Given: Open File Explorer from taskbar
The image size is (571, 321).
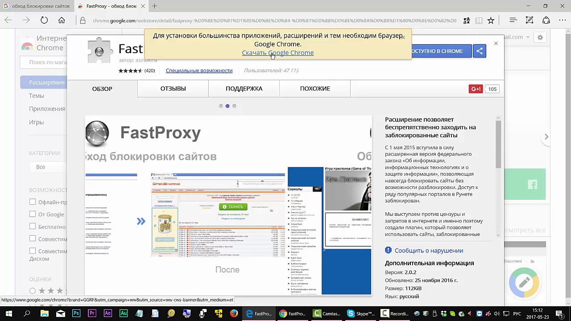Looking at the screenshot, I should pos(44,313).
